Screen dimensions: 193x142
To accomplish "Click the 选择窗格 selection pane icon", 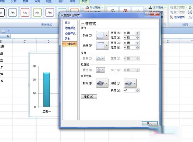I will 171,17.
